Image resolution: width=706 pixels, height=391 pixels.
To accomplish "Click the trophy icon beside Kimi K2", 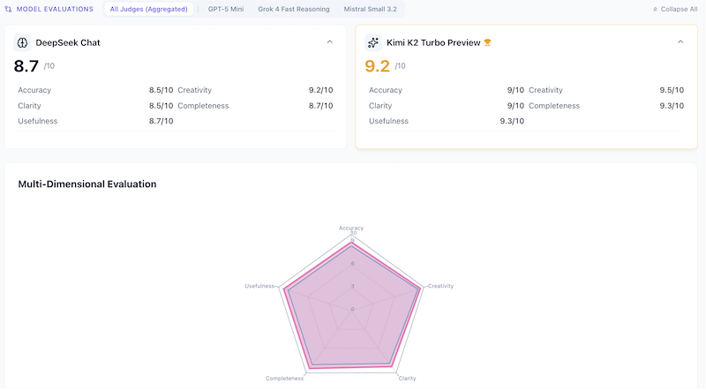I will click(487, 42).
